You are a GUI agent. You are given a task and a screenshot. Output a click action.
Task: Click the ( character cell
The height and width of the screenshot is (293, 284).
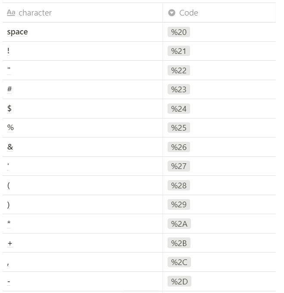coord(9,185)
